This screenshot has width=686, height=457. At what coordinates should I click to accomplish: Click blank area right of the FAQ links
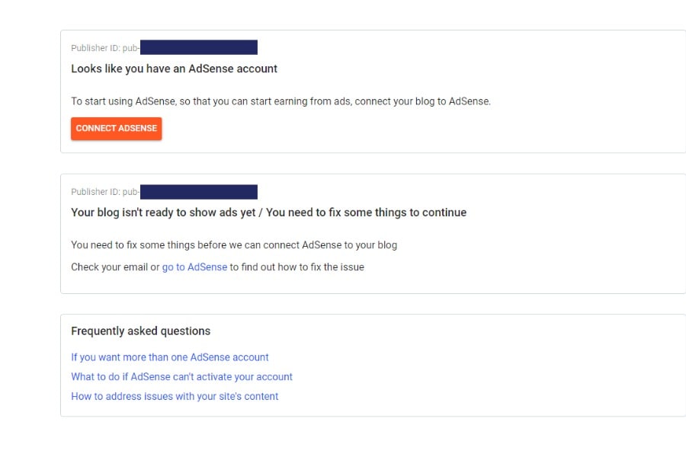coord(495,376)
